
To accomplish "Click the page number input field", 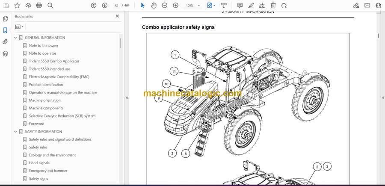I will (x=116, y=6).
